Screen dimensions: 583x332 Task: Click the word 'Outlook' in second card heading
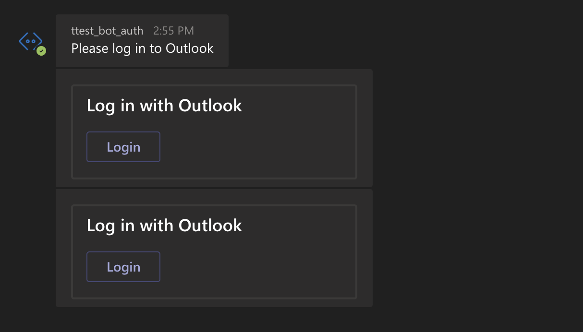[x=210, y=225]
